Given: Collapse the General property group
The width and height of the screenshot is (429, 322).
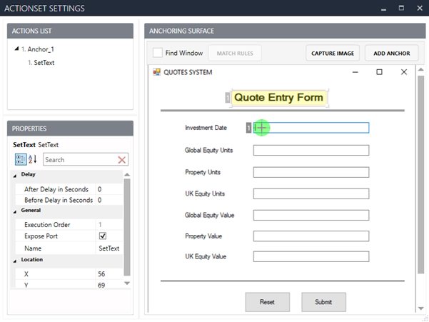Looking at the screenshot, I should click(x=16, y=211).
